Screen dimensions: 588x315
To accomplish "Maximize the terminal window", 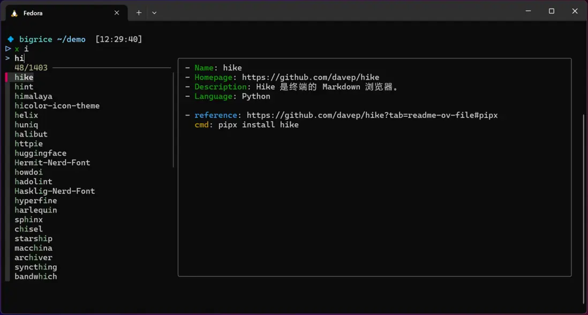I will pyautogui.click(x=552, y=11).
